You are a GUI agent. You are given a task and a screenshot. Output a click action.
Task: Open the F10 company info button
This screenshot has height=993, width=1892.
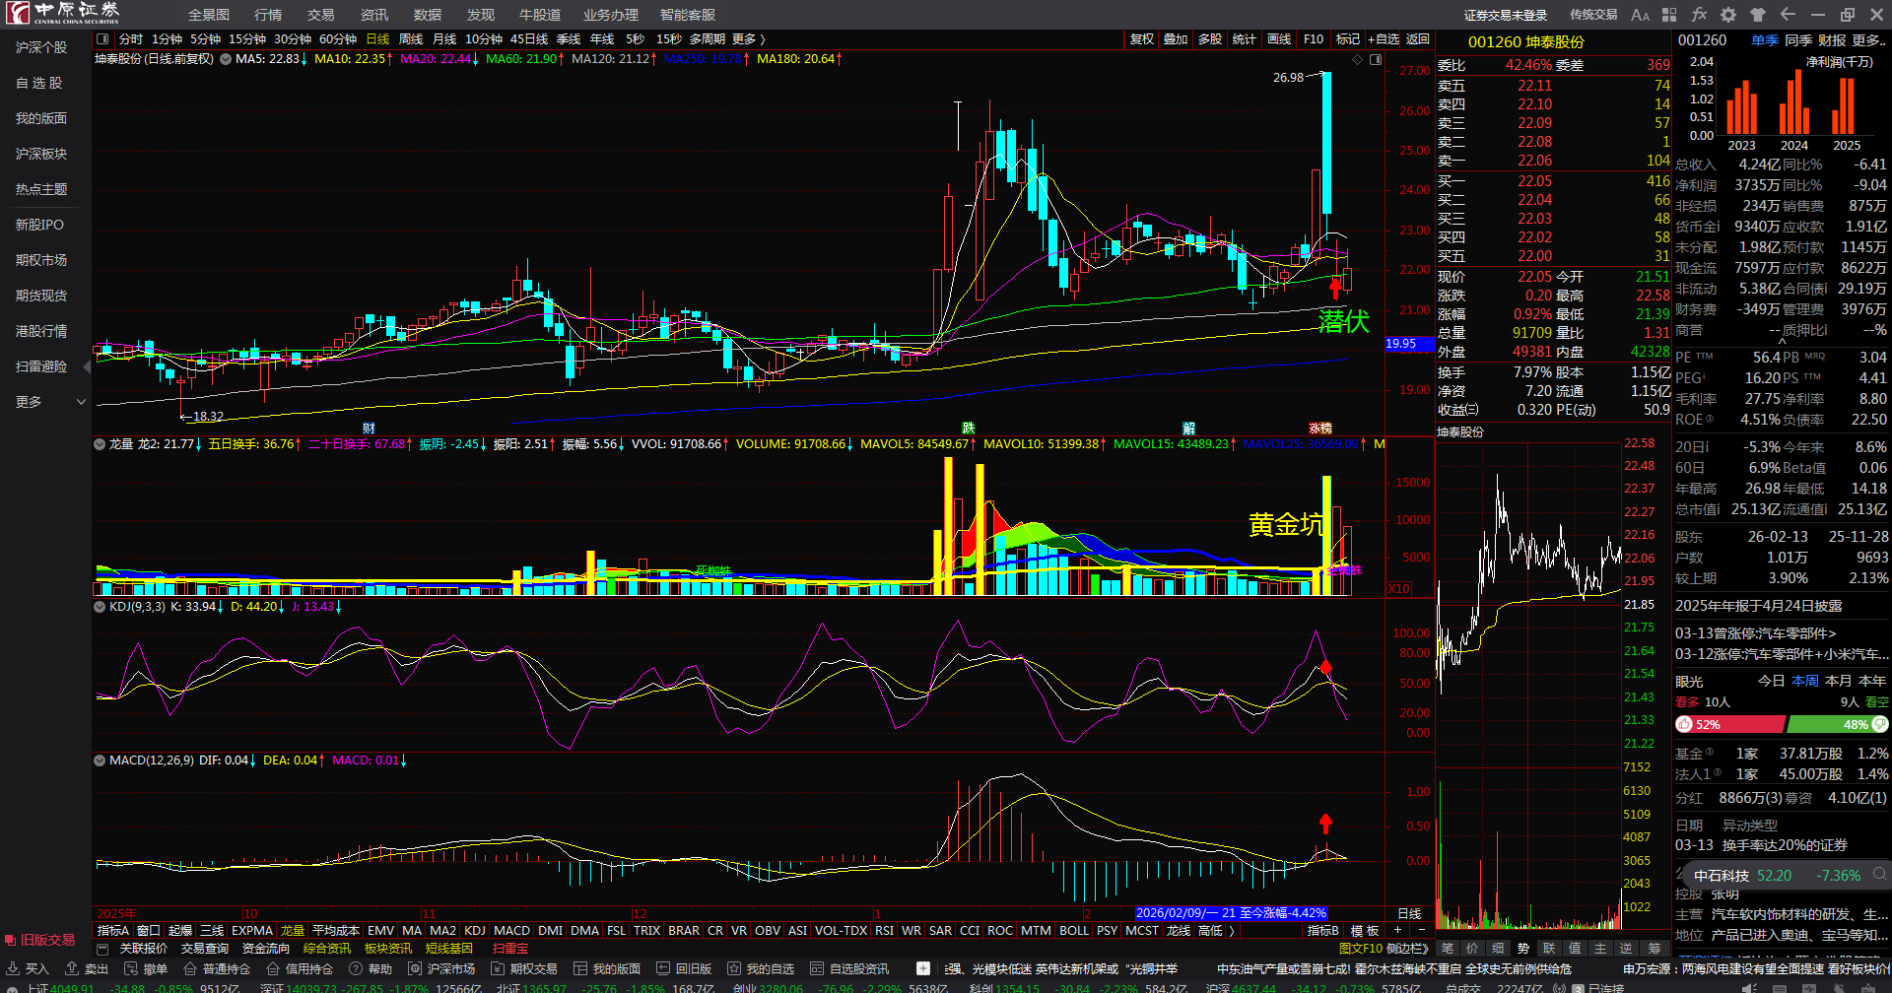point(1314,39)
